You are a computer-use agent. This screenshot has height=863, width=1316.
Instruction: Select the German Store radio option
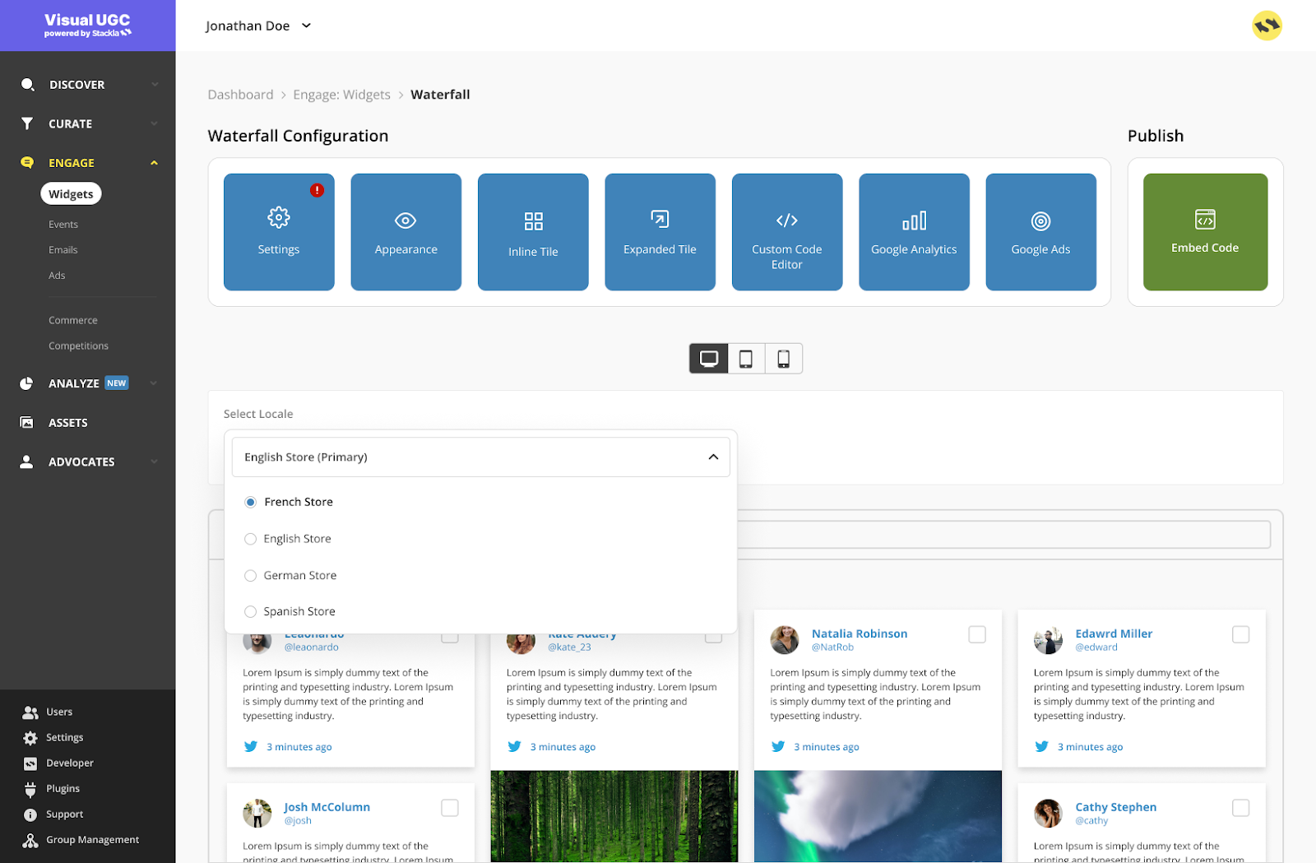251,576
